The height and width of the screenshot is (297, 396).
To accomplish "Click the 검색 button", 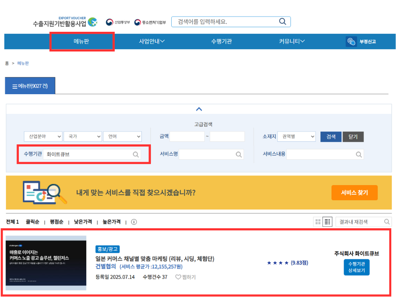I will [x=331, y=137].
